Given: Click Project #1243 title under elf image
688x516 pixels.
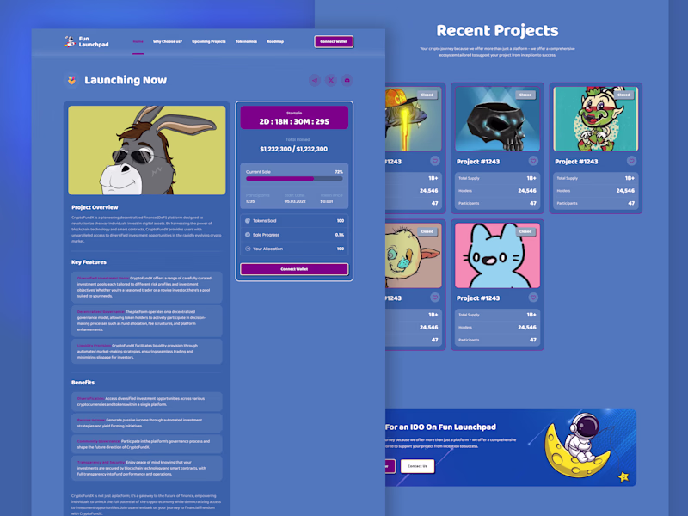Looking at the screenshot, I should coord(576,162).
